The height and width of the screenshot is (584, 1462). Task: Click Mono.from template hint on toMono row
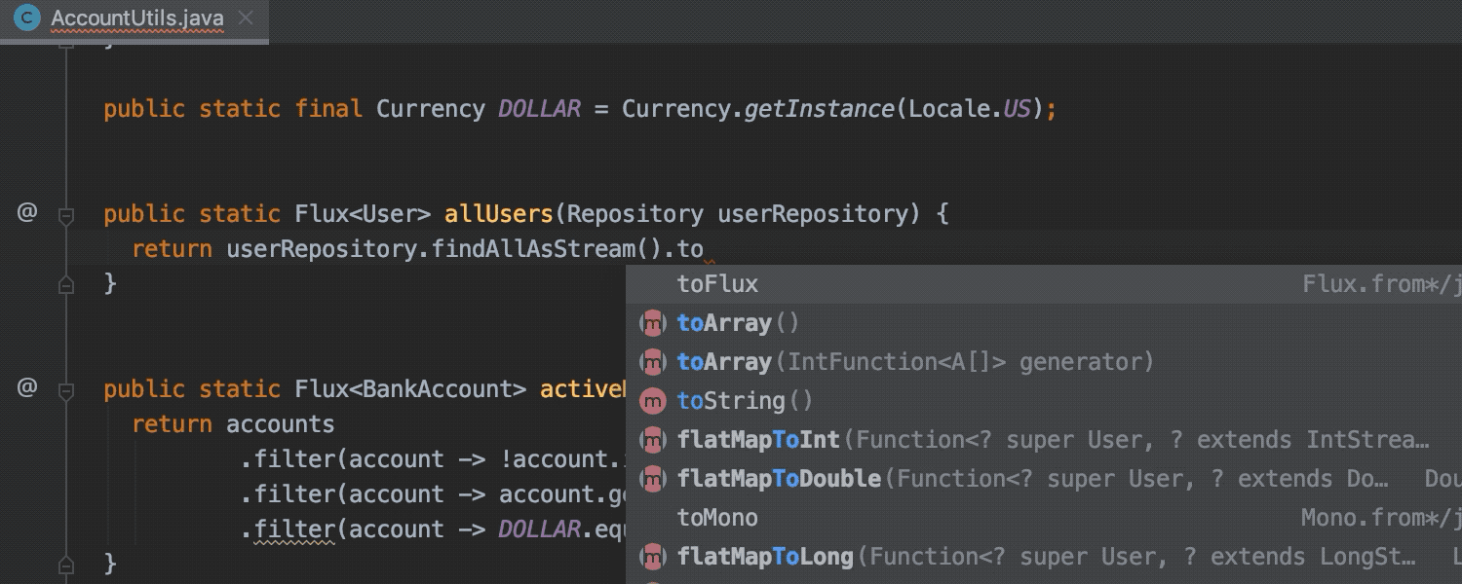[x=1381, y=518]
